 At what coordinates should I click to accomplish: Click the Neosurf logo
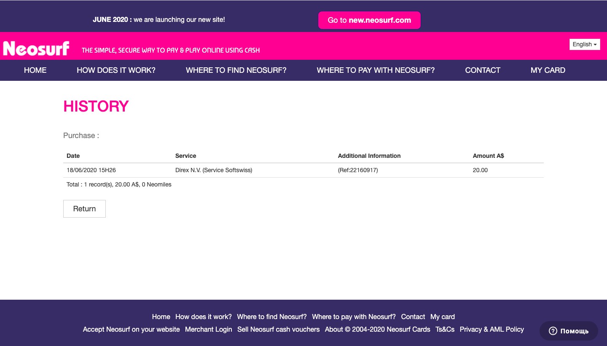(x=36, y=48)
